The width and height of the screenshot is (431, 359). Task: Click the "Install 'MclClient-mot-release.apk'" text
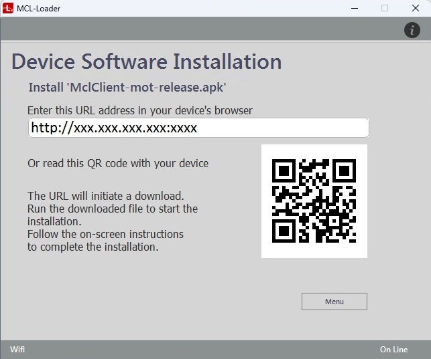tap(127, 88)
